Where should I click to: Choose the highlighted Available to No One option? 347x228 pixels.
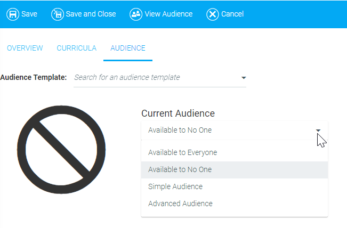(180, 169)
